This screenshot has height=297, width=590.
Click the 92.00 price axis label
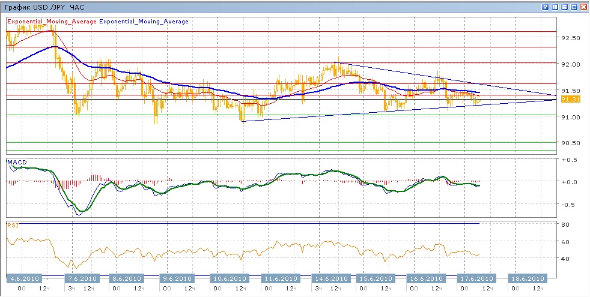click(x=570, y=64)
